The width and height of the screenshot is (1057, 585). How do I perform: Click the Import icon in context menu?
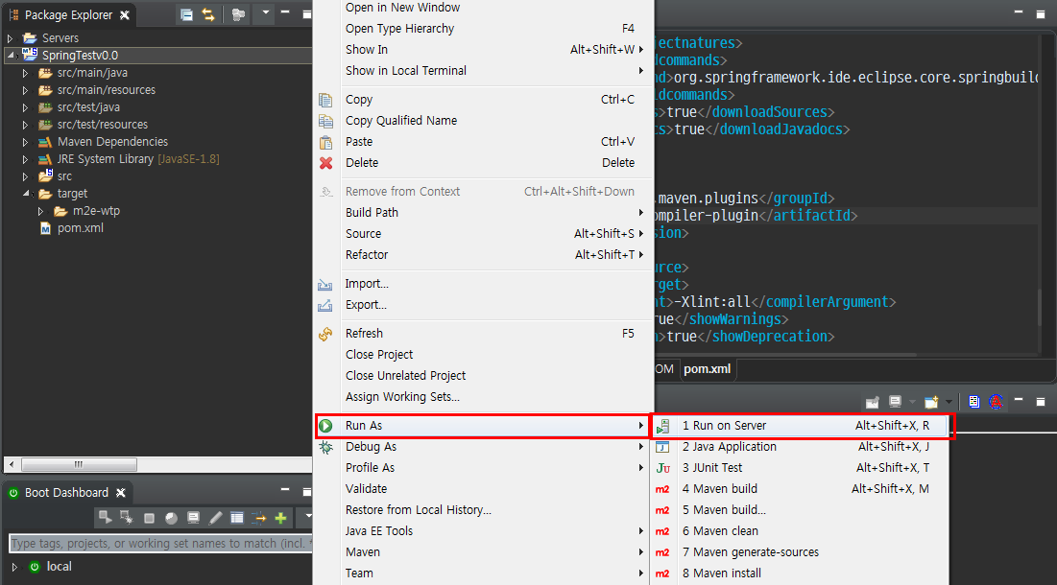coord(325,284)
